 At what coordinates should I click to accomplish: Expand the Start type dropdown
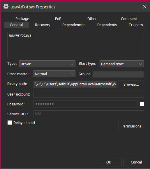[122, 64]
